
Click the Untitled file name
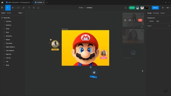89,8
